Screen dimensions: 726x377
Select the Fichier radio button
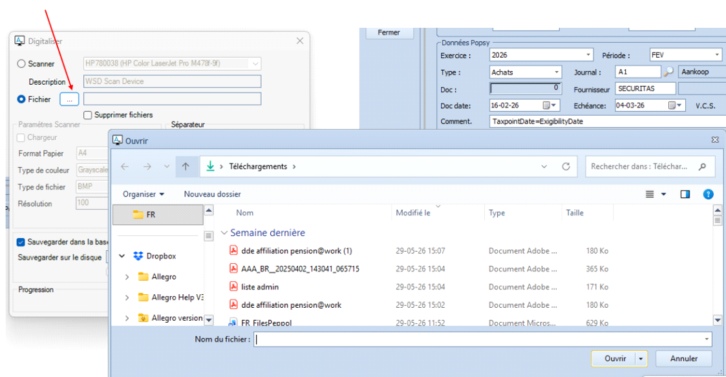click(x=21, y=99)
